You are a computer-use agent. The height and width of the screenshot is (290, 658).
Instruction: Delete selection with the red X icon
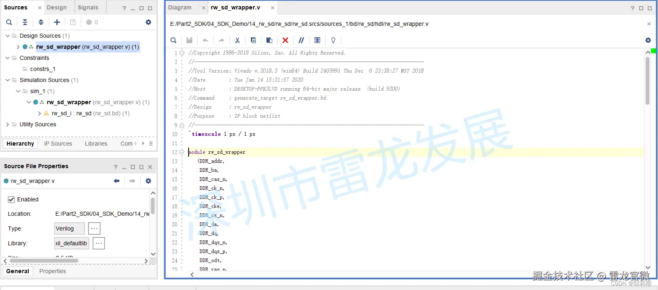point(285,40)
